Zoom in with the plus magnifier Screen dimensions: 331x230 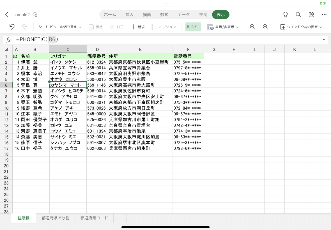point(252,27)
